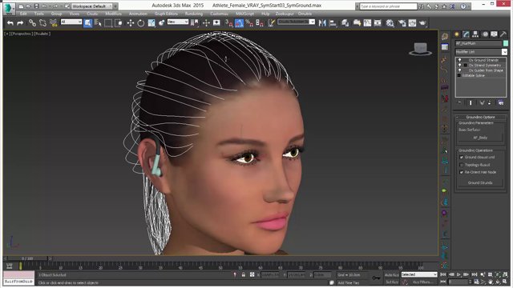The image size is (513, 288).
Task: Switch to the Utilities hammer tab
Action: click(503, 34)
